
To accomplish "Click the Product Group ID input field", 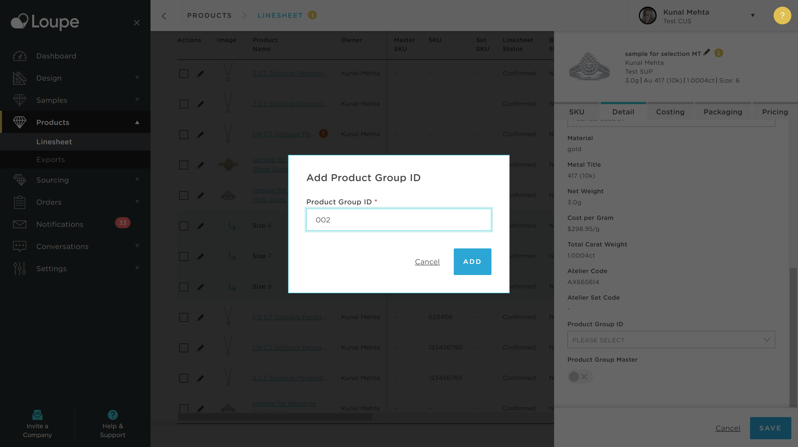I will coord(398,219).
